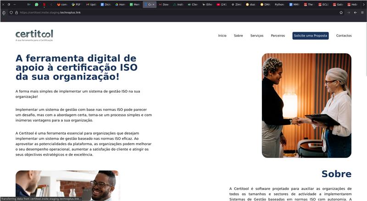
Task: Click the Certitool logo in the header
Action: coord(34,35)
